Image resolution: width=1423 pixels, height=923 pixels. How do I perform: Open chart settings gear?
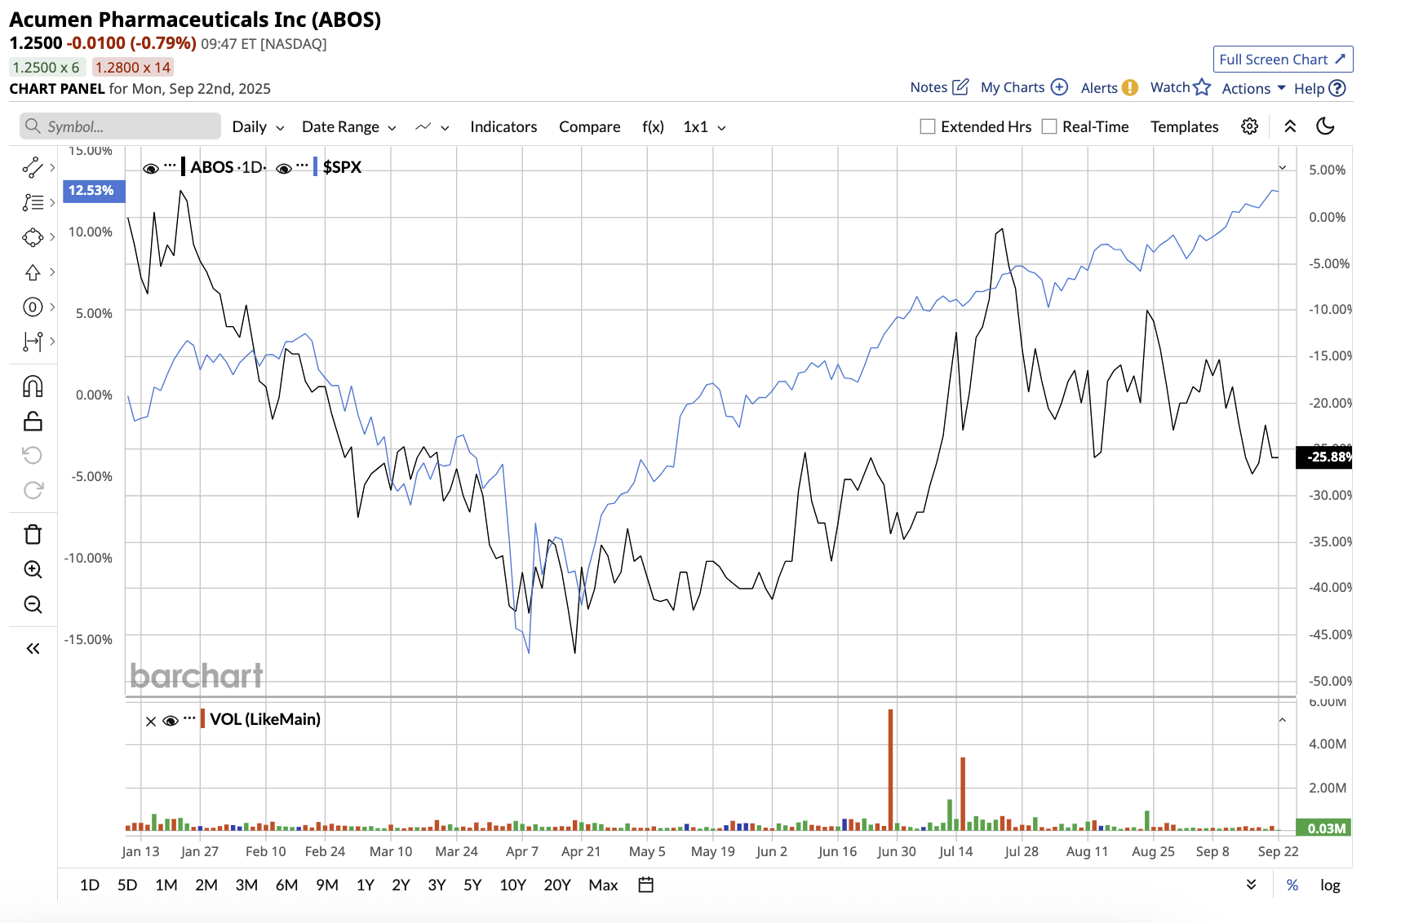(1249, 126)
